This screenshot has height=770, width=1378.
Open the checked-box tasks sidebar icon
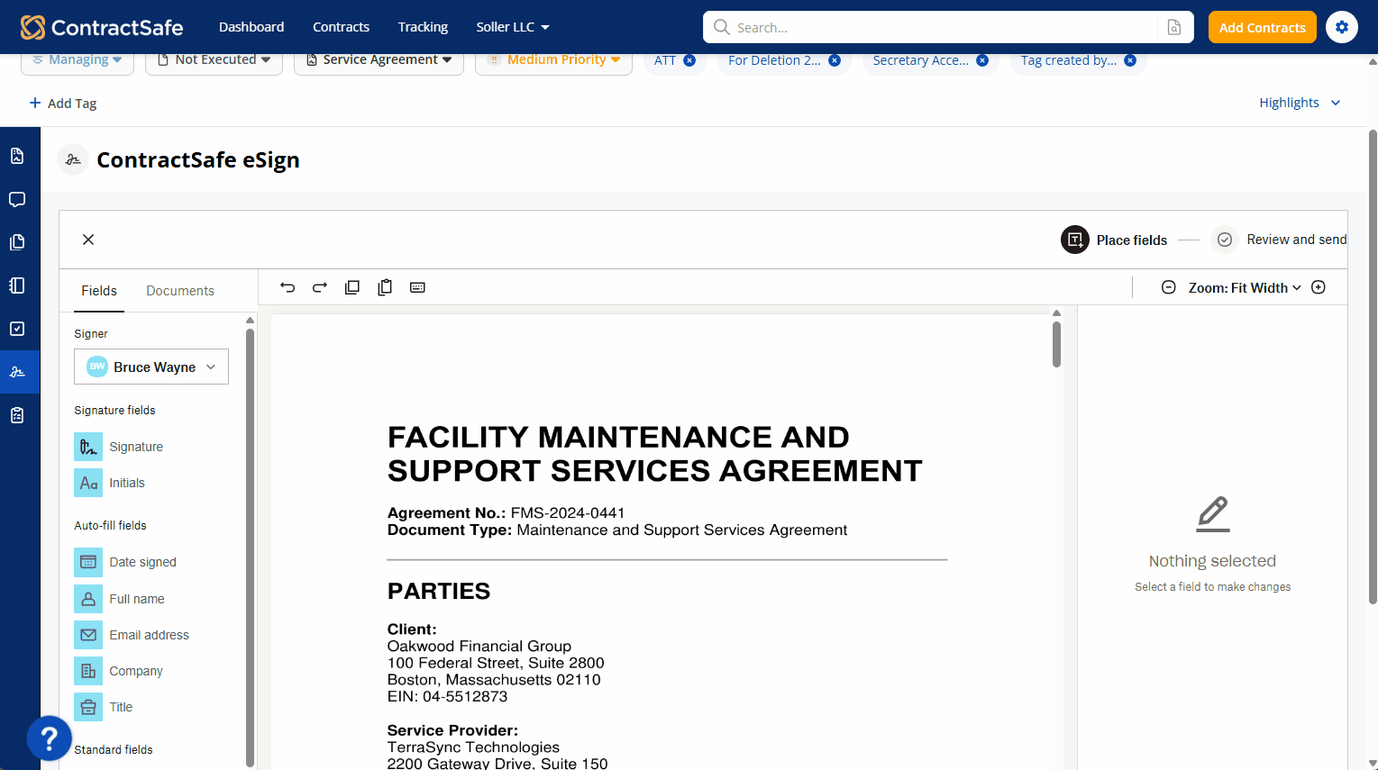(x=17, y=329)
